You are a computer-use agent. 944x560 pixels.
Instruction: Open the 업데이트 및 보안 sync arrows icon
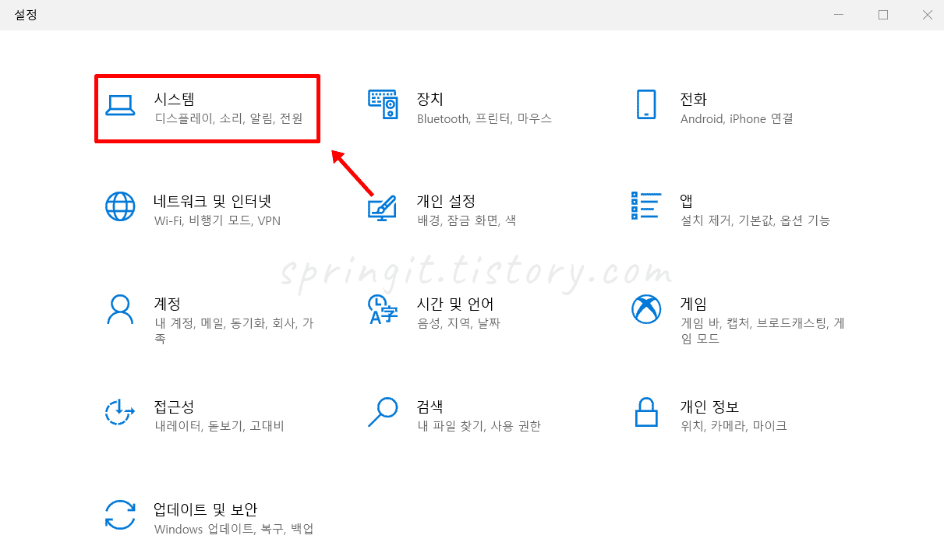(x=120, y=515)
